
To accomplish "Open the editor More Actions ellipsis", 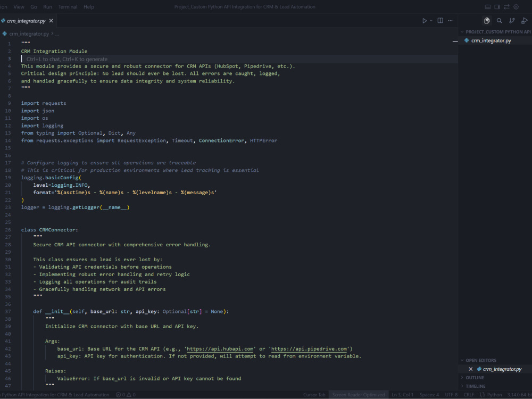I will point(450,21).
